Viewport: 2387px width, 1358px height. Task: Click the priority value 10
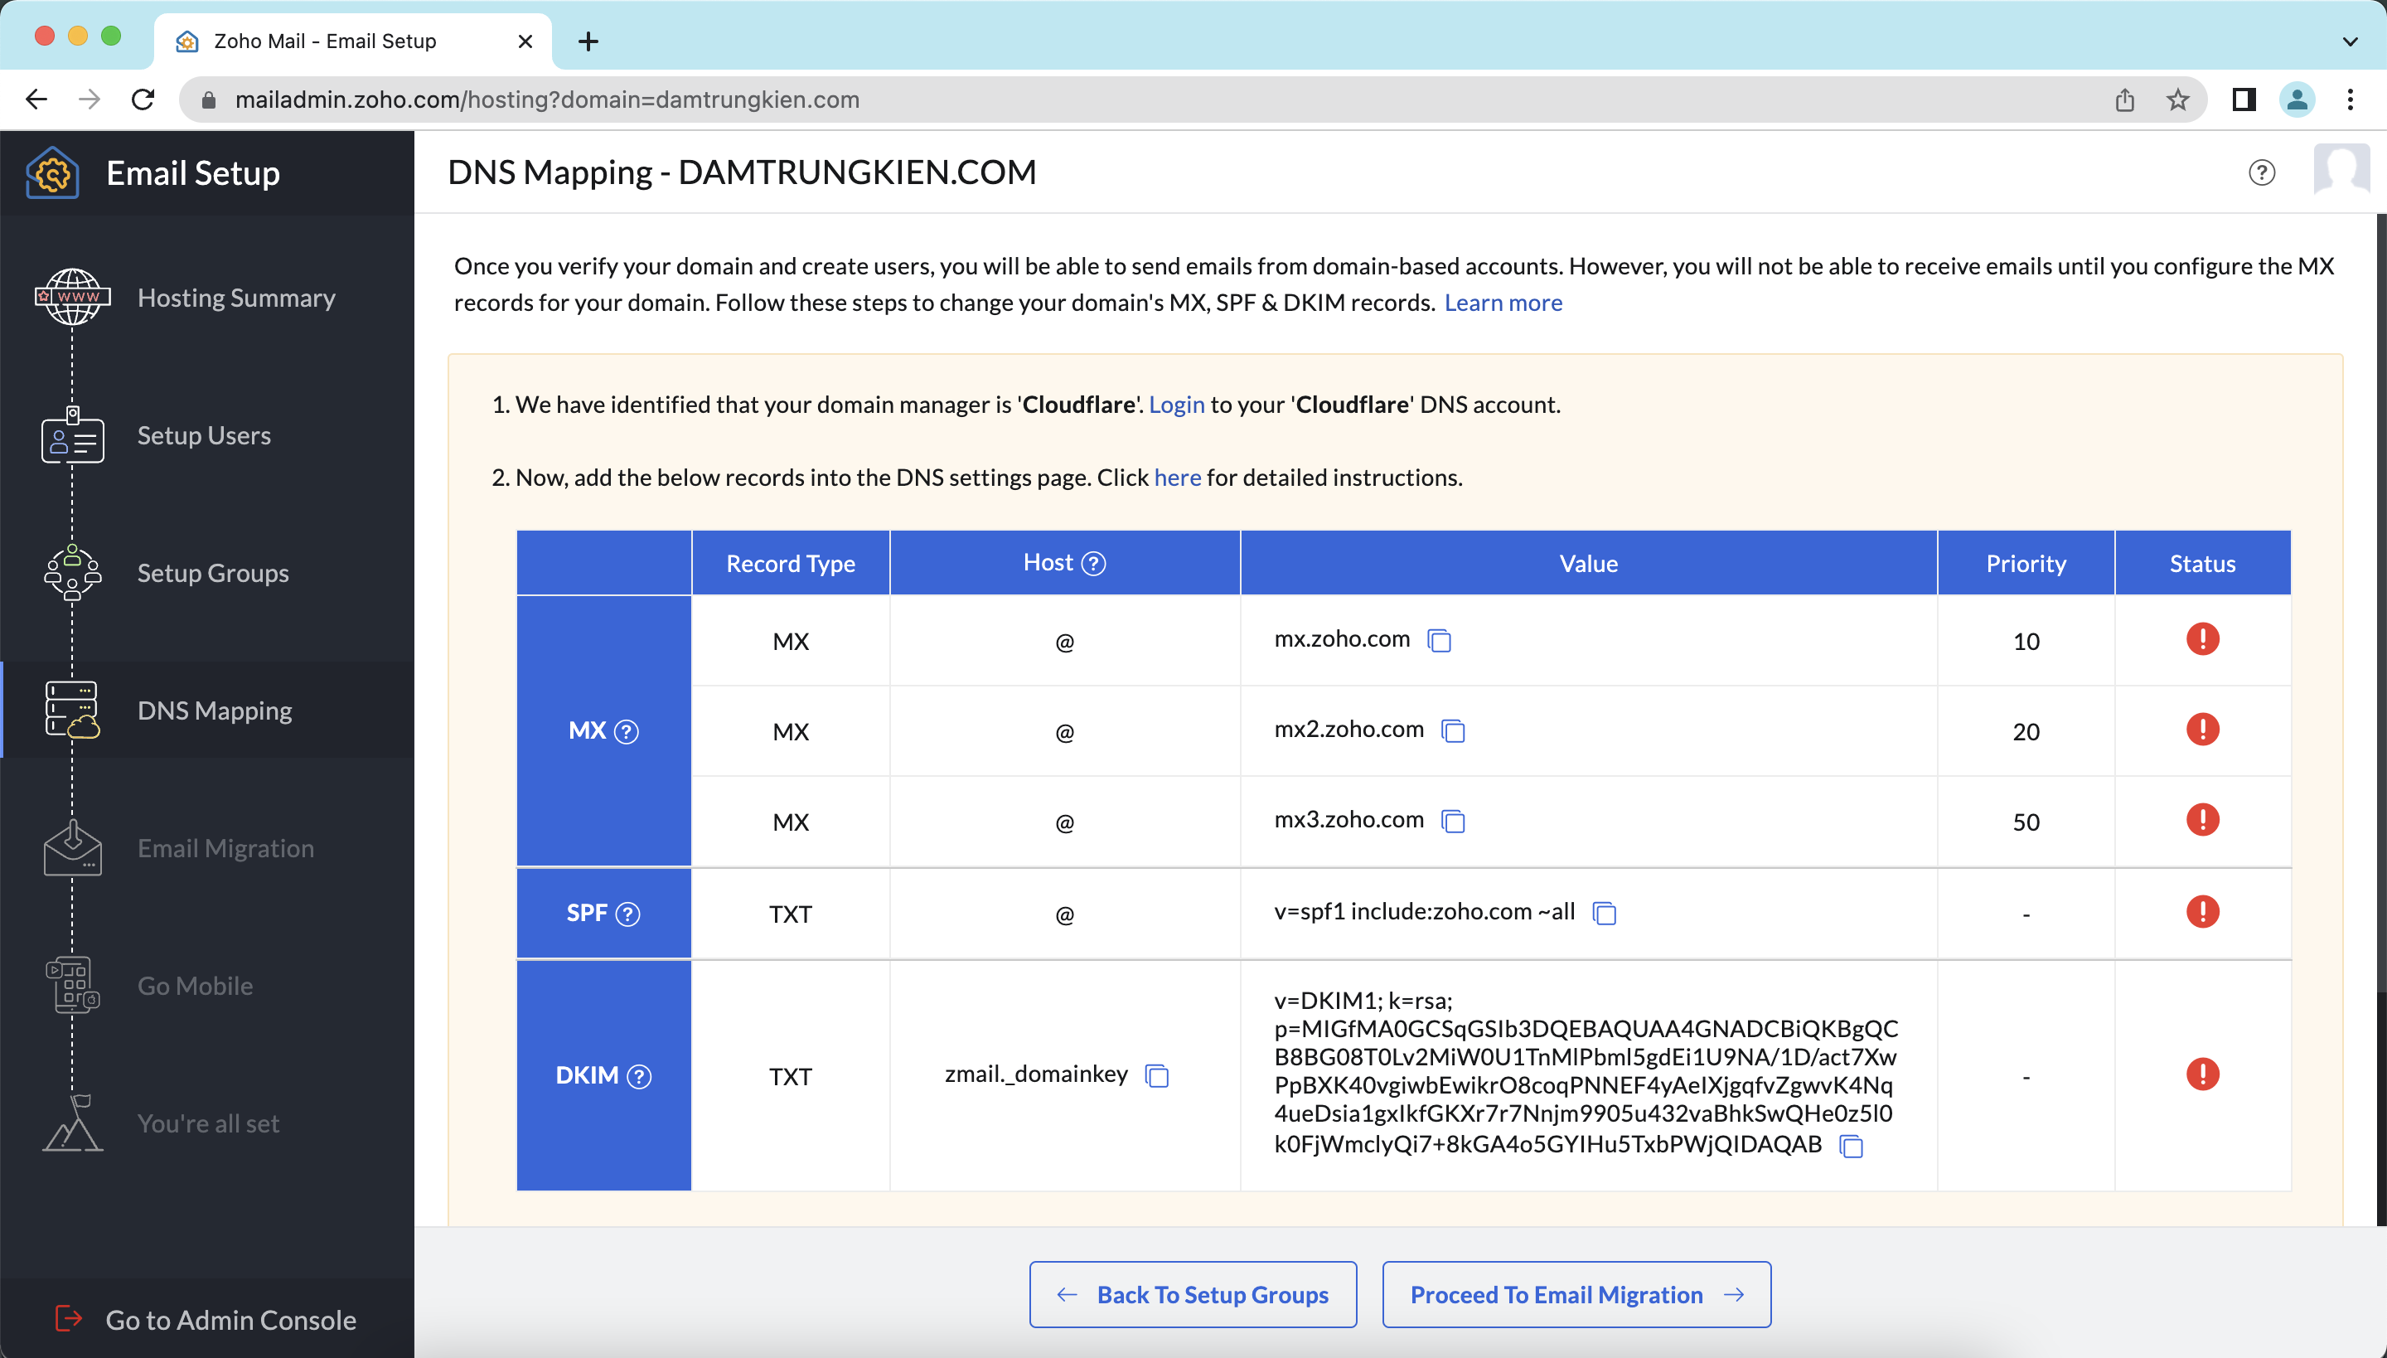point(2026,642)
